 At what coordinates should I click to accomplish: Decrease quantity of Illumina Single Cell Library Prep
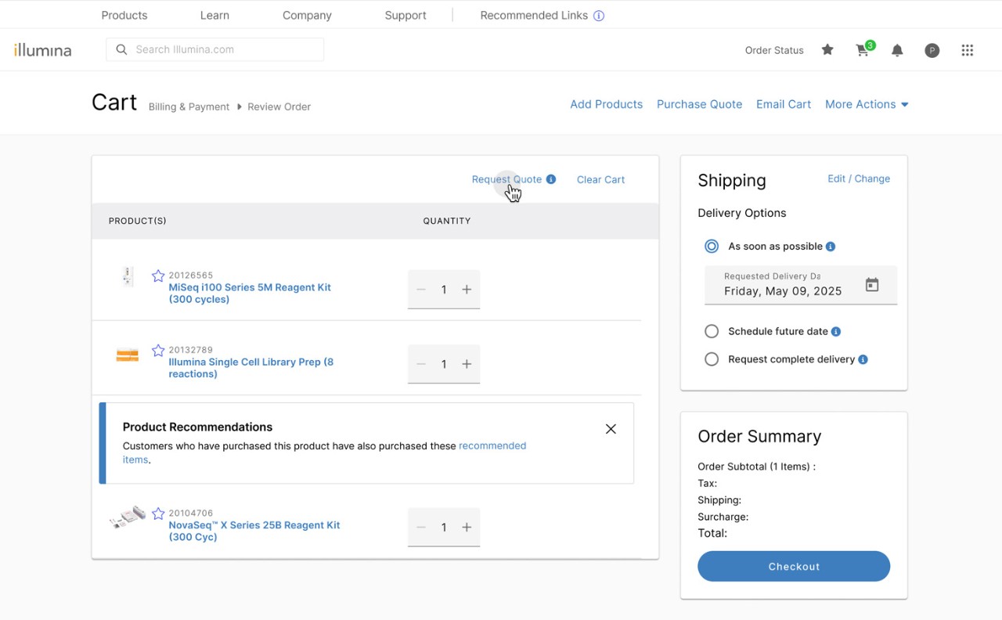click(421, 364)
